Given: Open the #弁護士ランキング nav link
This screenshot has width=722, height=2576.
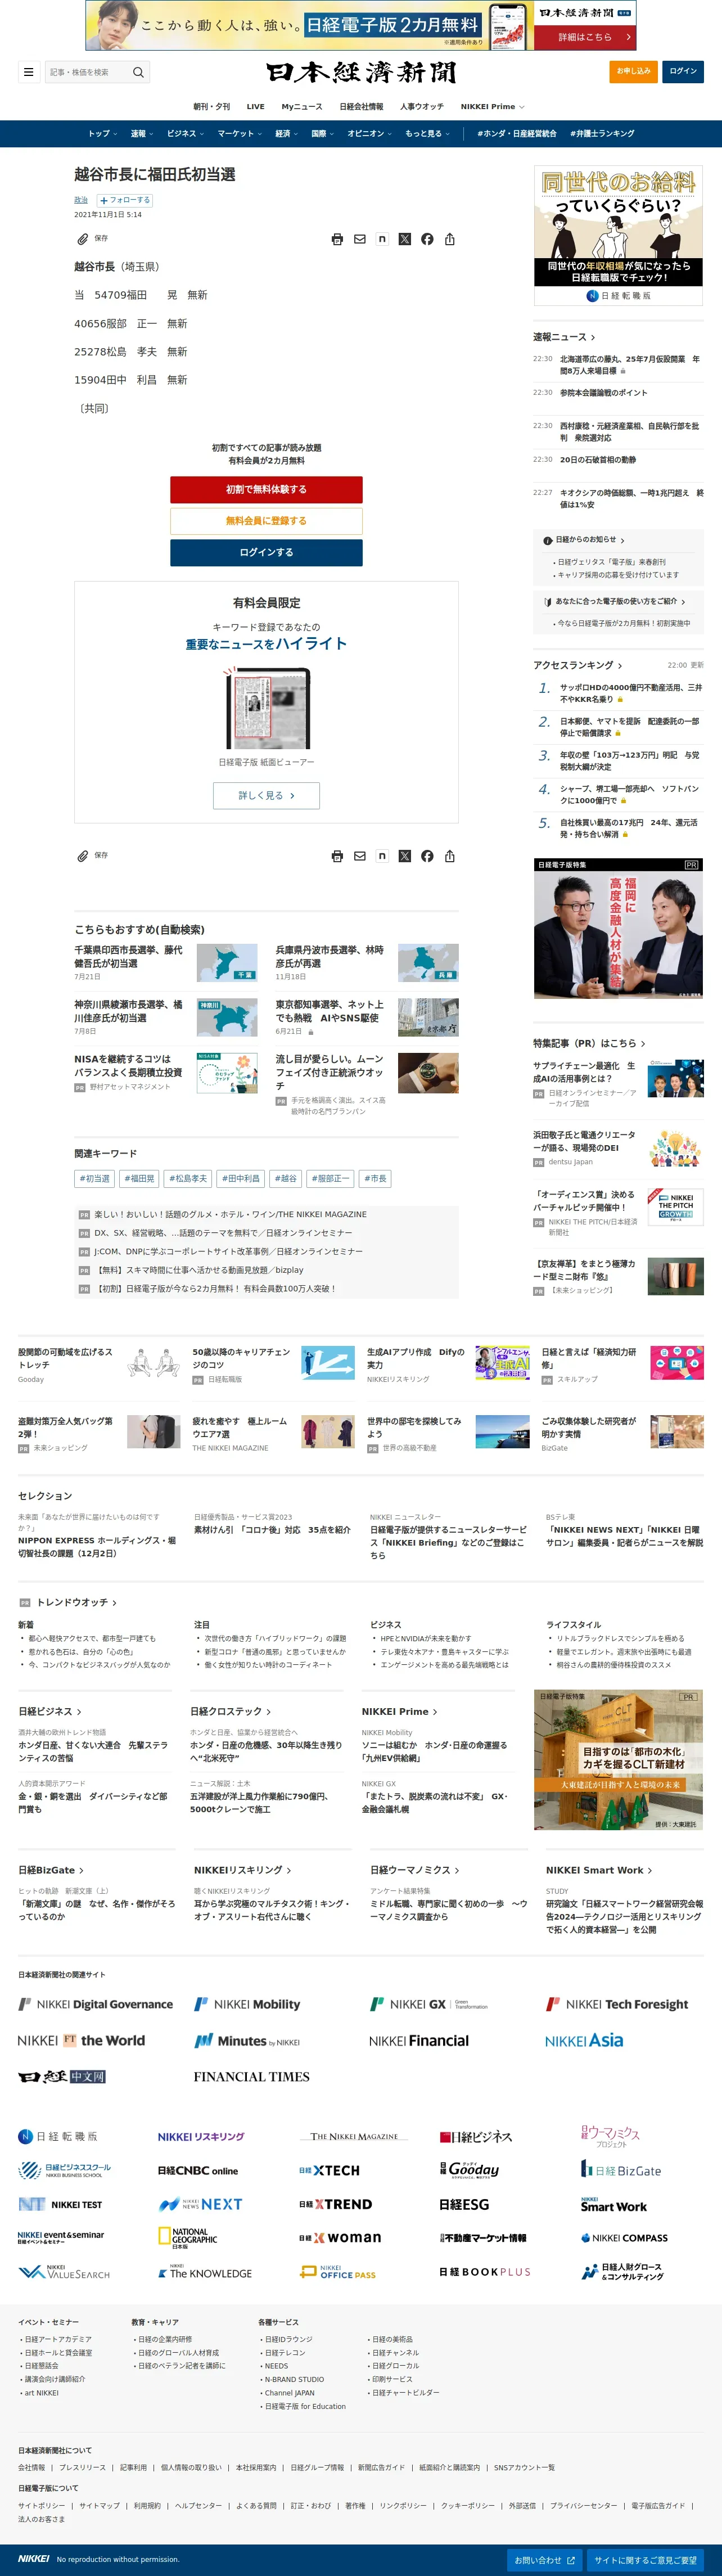Looking at the screenshot, I should coord(602,134).
